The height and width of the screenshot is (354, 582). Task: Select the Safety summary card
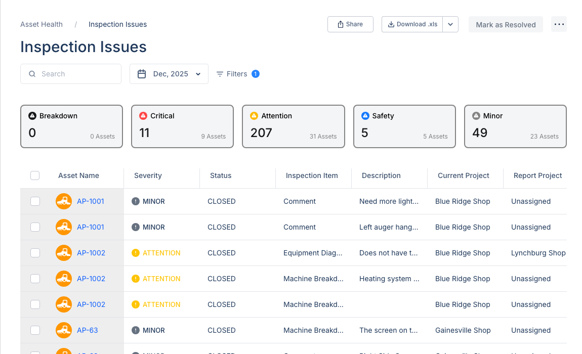[404, 126]
